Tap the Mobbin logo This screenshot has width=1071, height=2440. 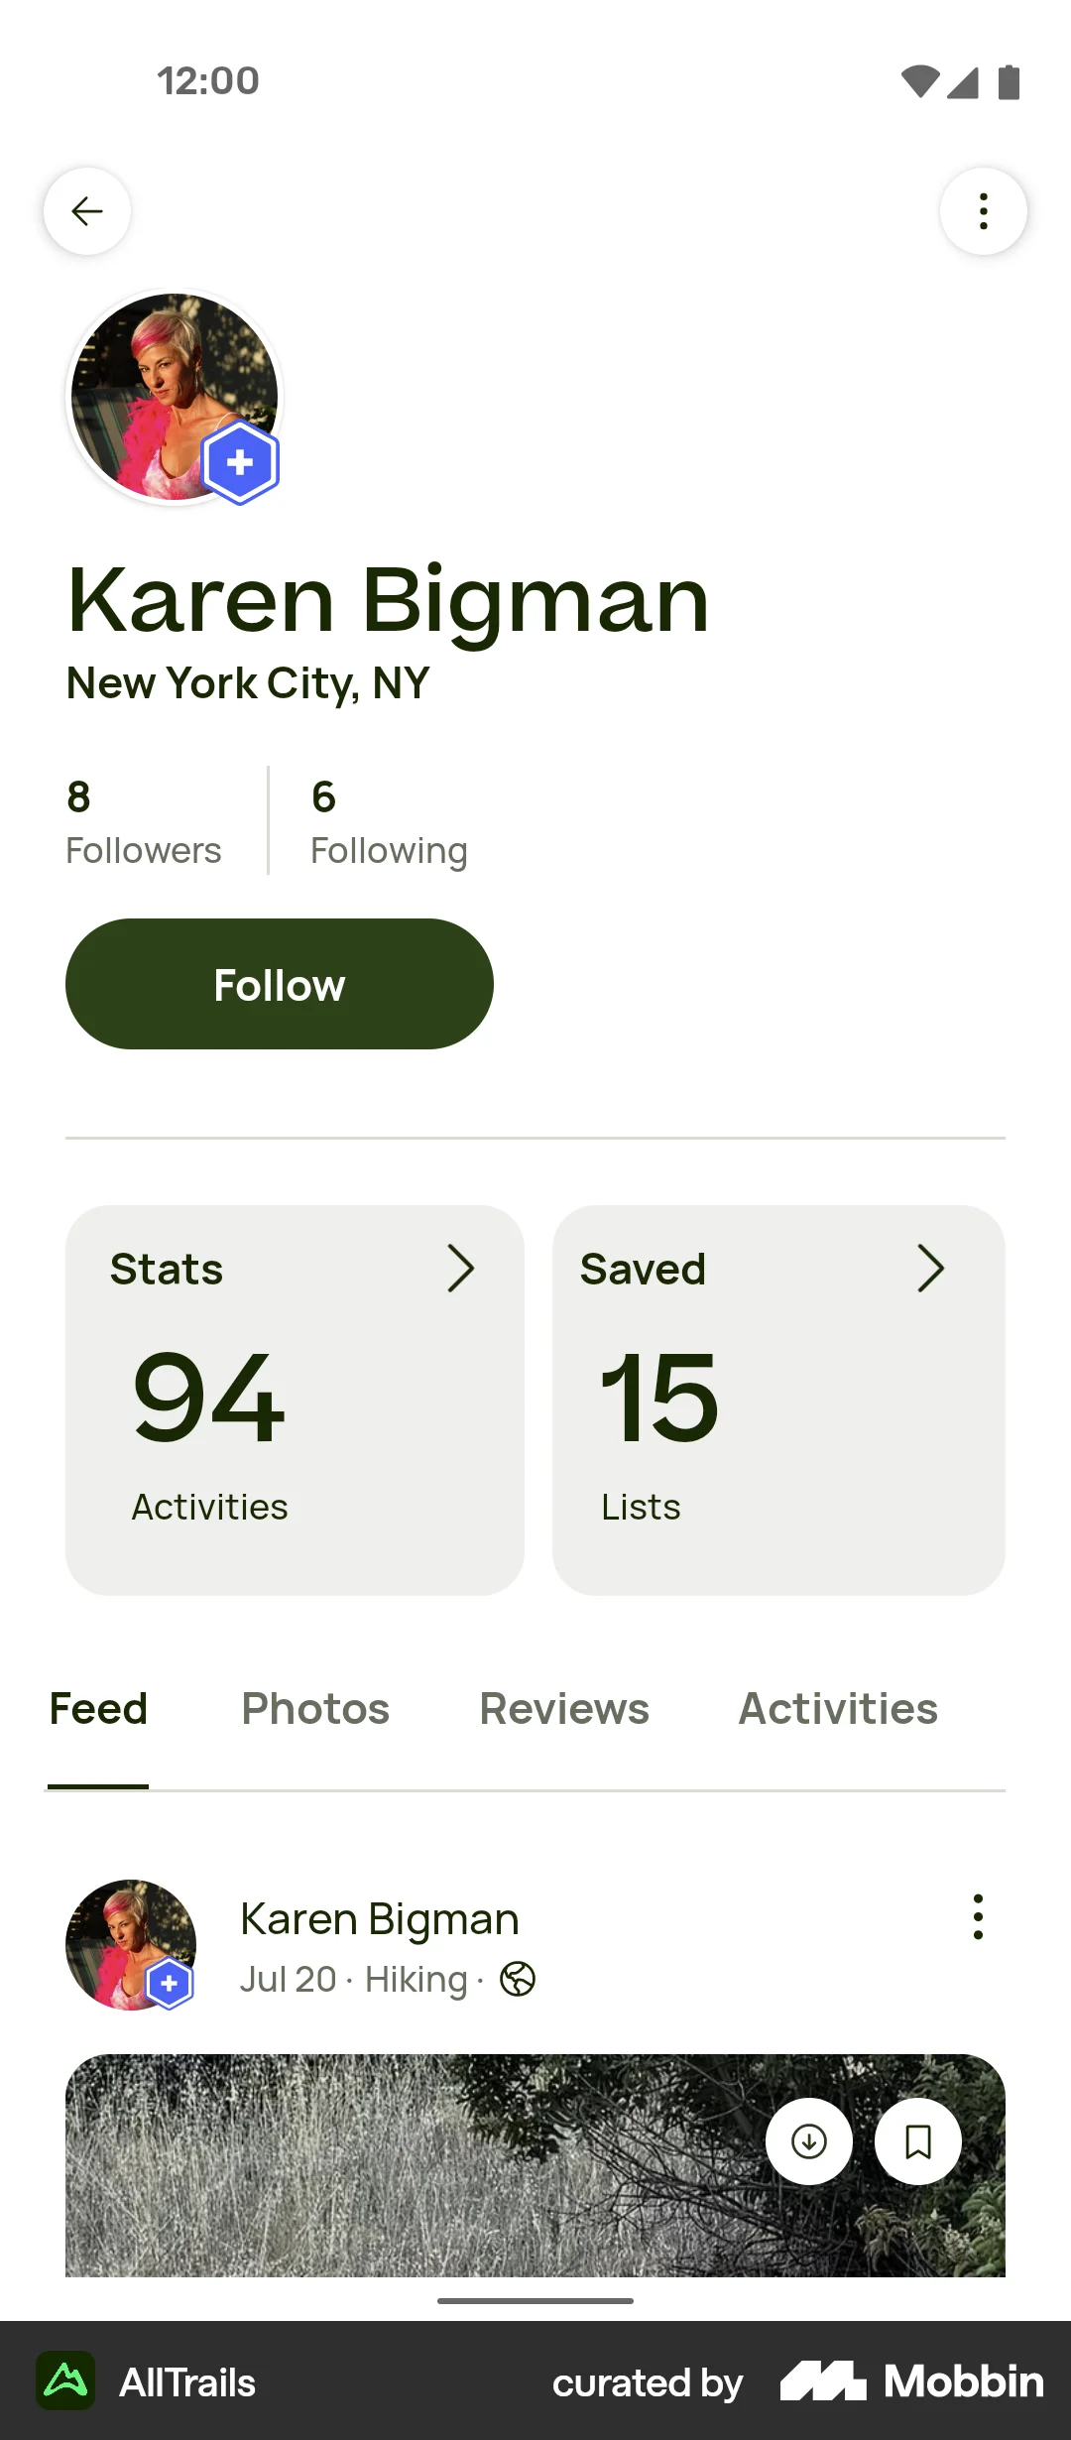click(912, 2380)
